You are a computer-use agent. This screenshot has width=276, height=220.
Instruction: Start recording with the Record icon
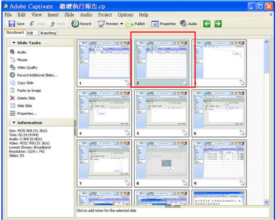tap(75, 23)
